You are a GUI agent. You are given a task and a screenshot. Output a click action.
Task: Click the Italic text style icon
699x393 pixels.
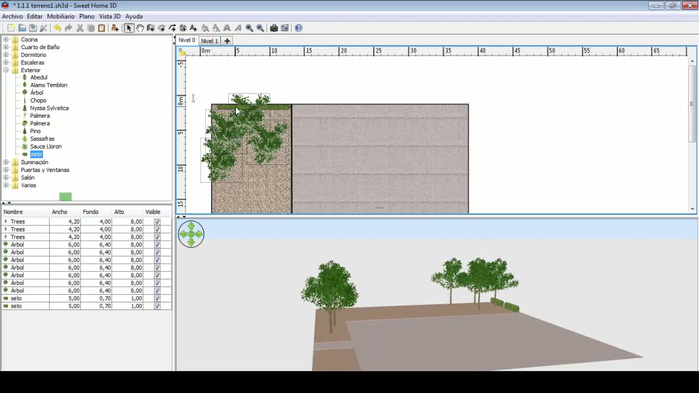238,28
